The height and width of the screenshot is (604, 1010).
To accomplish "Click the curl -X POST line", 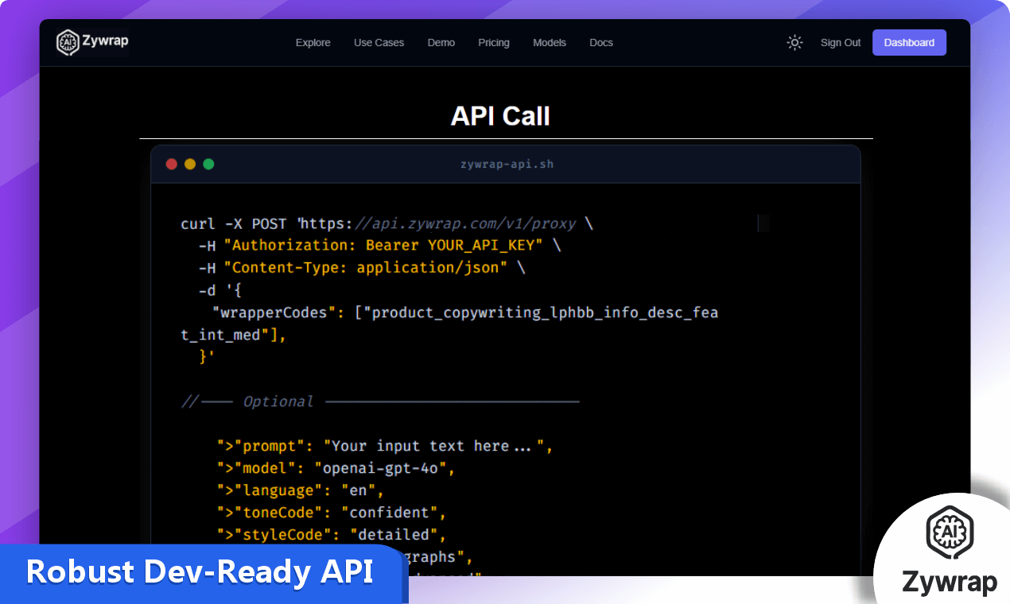I will (387, 223).
